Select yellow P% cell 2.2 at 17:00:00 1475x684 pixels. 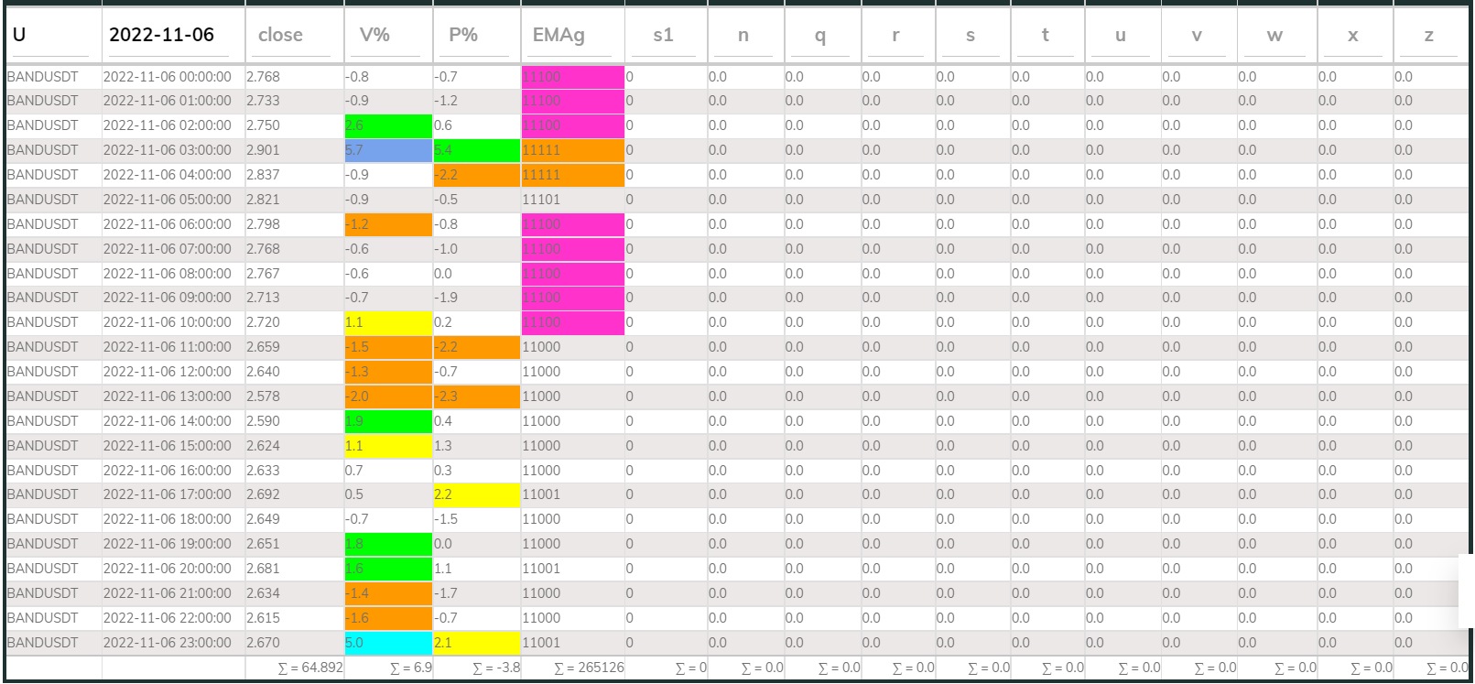coord(477,494)
